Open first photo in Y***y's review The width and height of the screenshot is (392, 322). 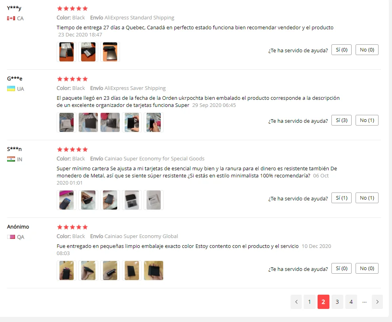click(67, 52)
